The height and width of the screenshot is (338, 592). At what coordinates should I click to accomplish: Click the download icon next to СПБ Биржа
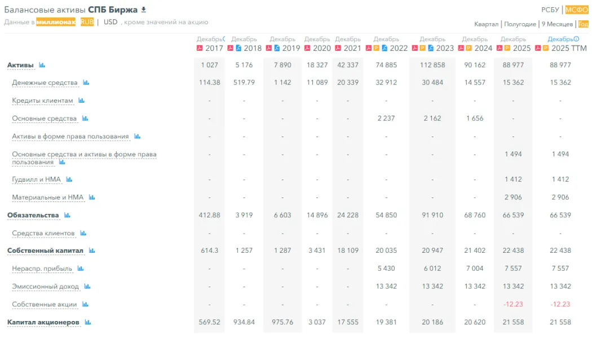[143, 10]
